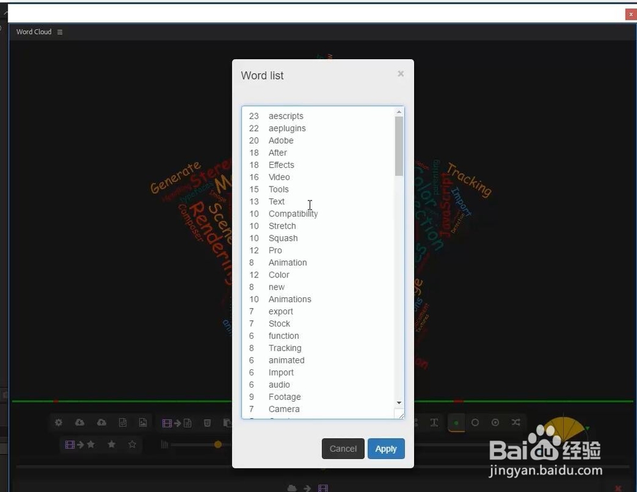
Task: Click the 'Compatibility' entry in the list
Action: click(293, 213)
